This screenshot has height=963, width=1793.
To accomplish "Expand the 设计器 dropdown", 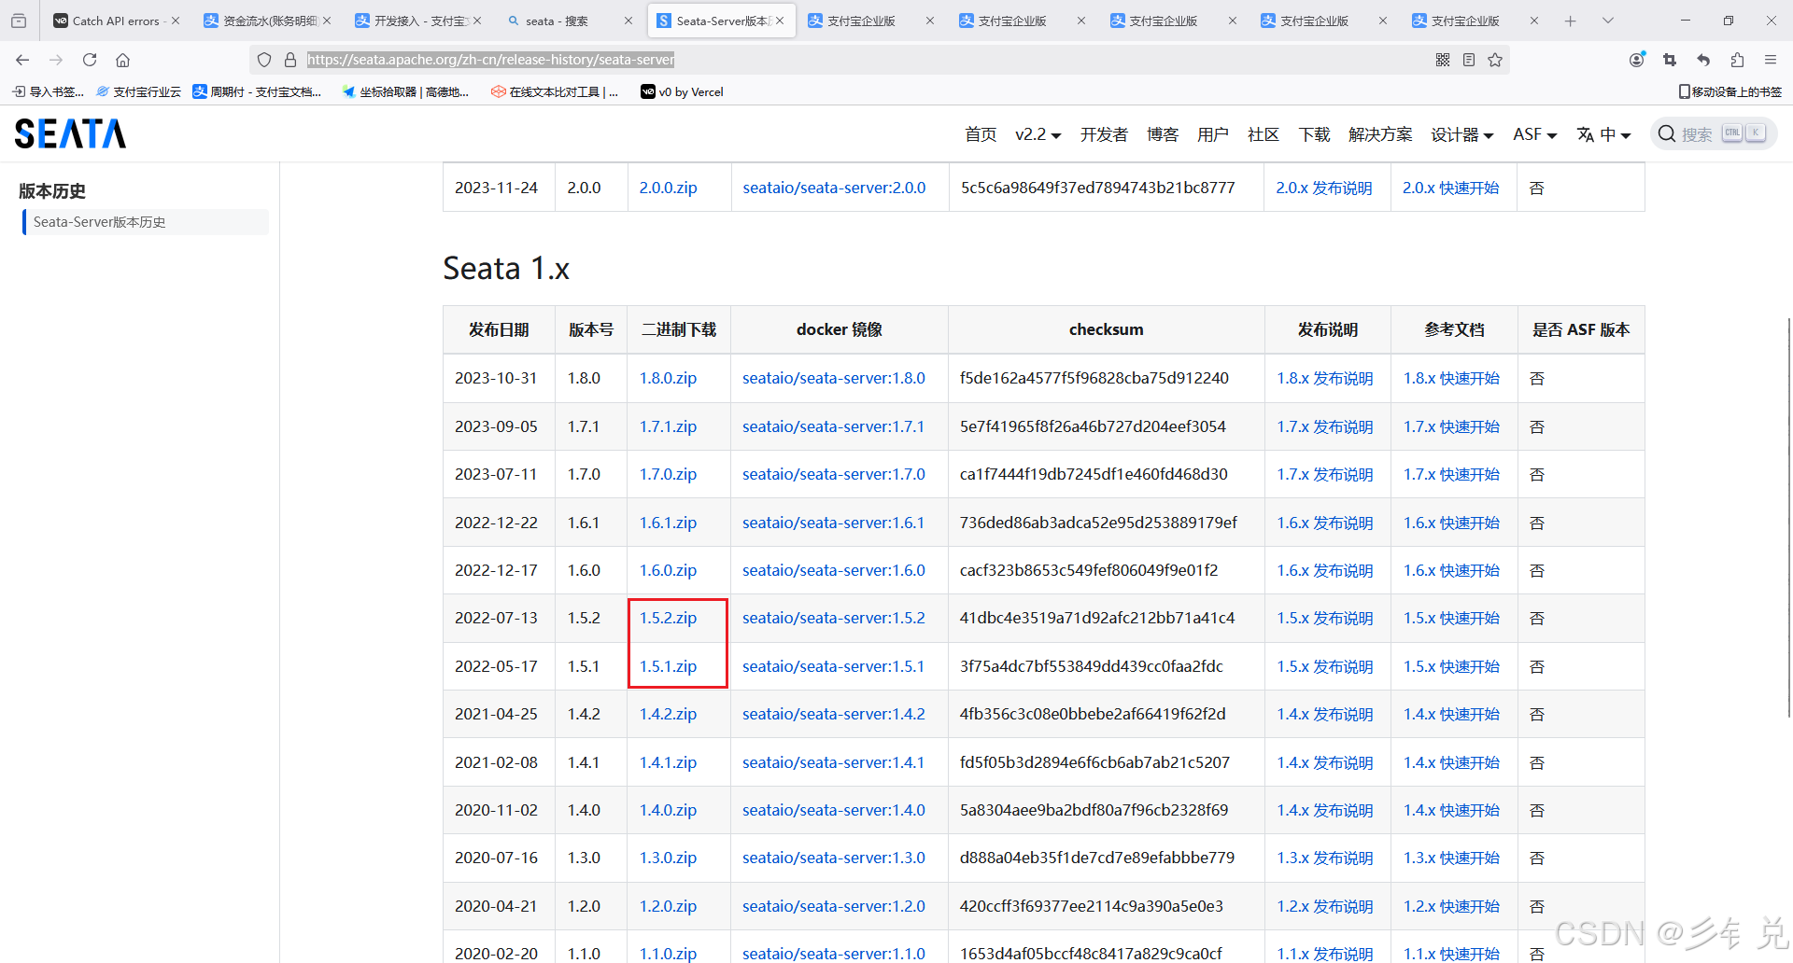I will point(1461,134).
